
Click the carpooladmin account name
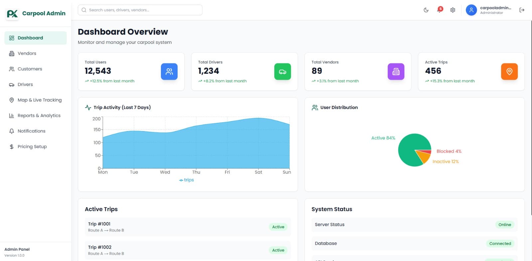coord(495,8)
